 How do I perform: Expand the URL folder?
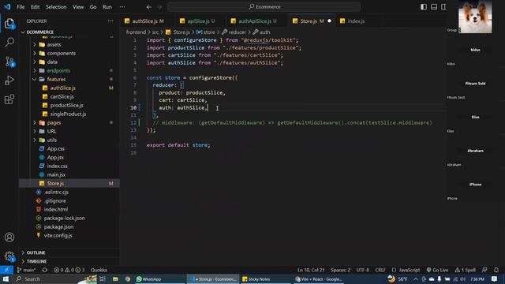tap(51, 132)
